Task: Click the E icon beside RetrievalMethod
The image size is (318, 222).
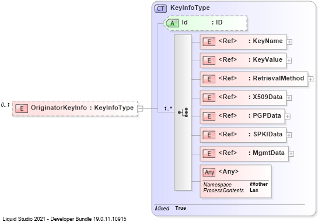Action: pos(209,79)
